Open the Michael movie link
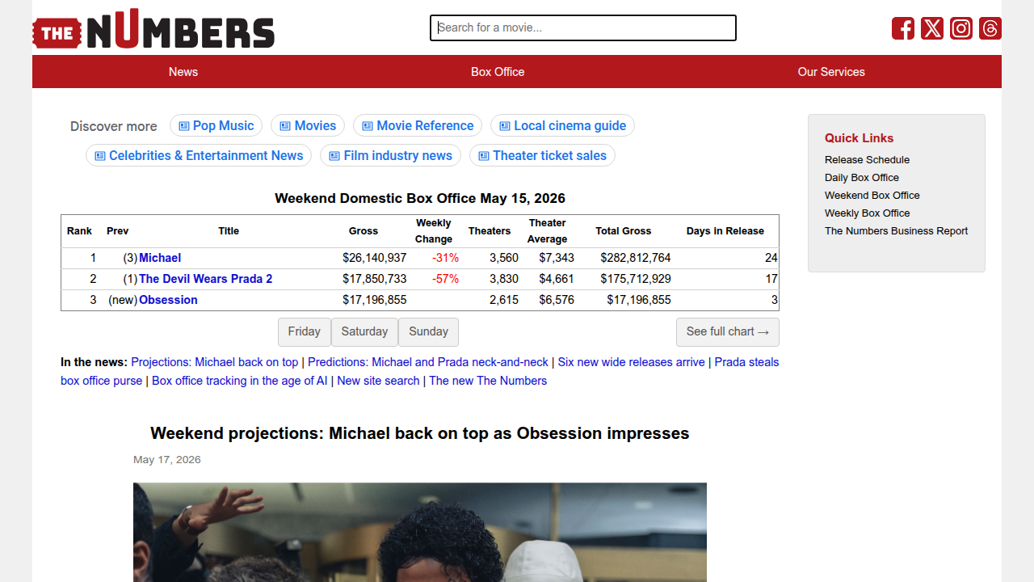 point(160,258)
